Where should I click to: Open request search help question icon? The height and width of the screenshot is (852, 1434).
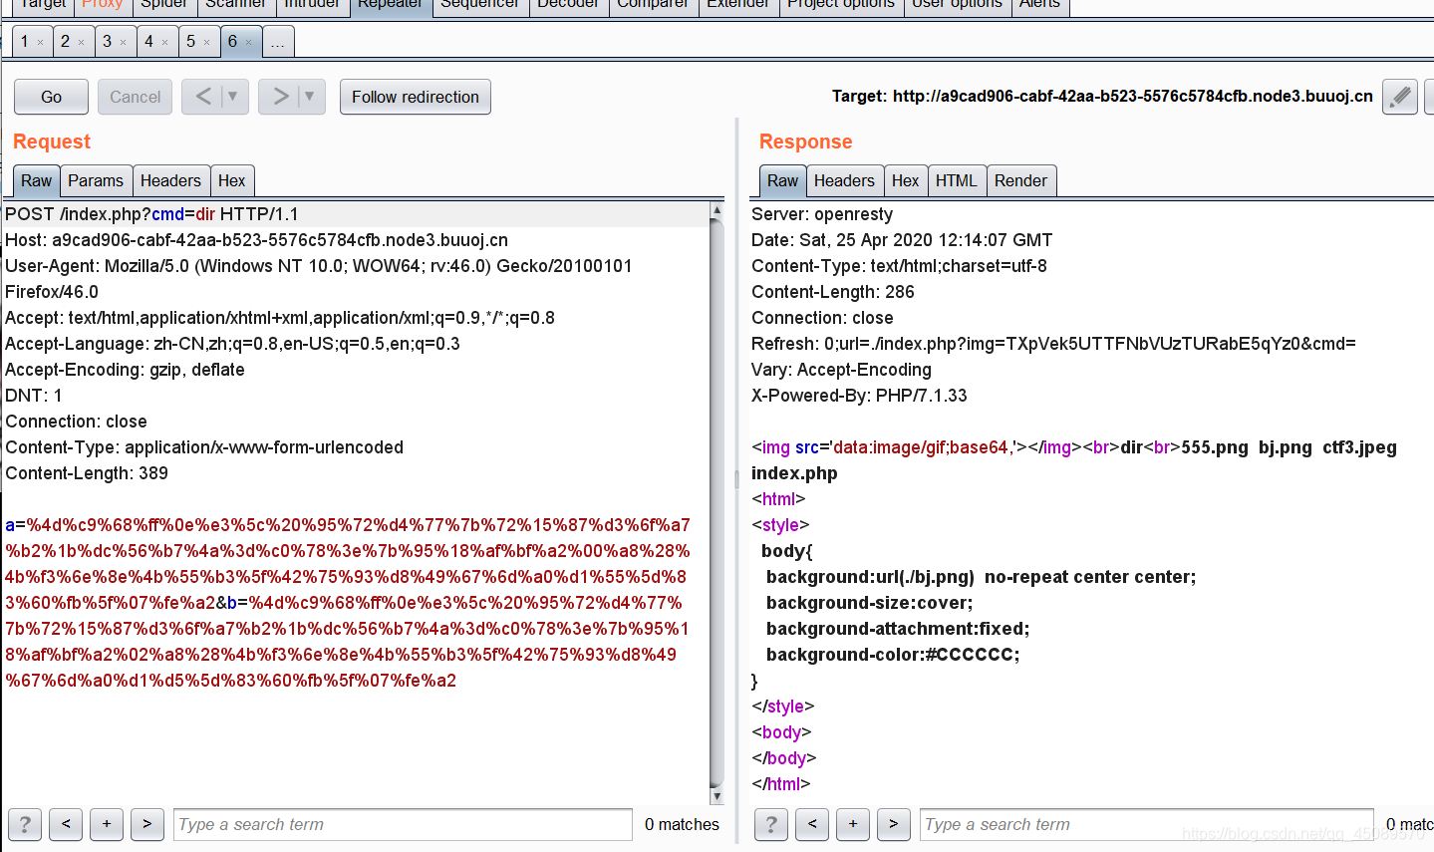[x=25, y=824]
